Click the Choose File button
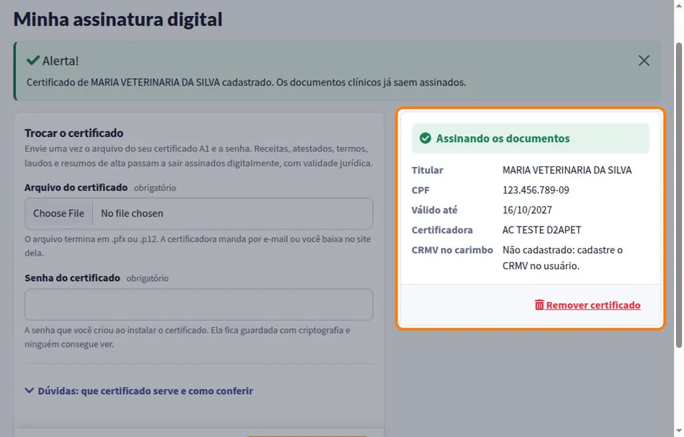Viewport: 684px width, 437px height. click(59, 213)
